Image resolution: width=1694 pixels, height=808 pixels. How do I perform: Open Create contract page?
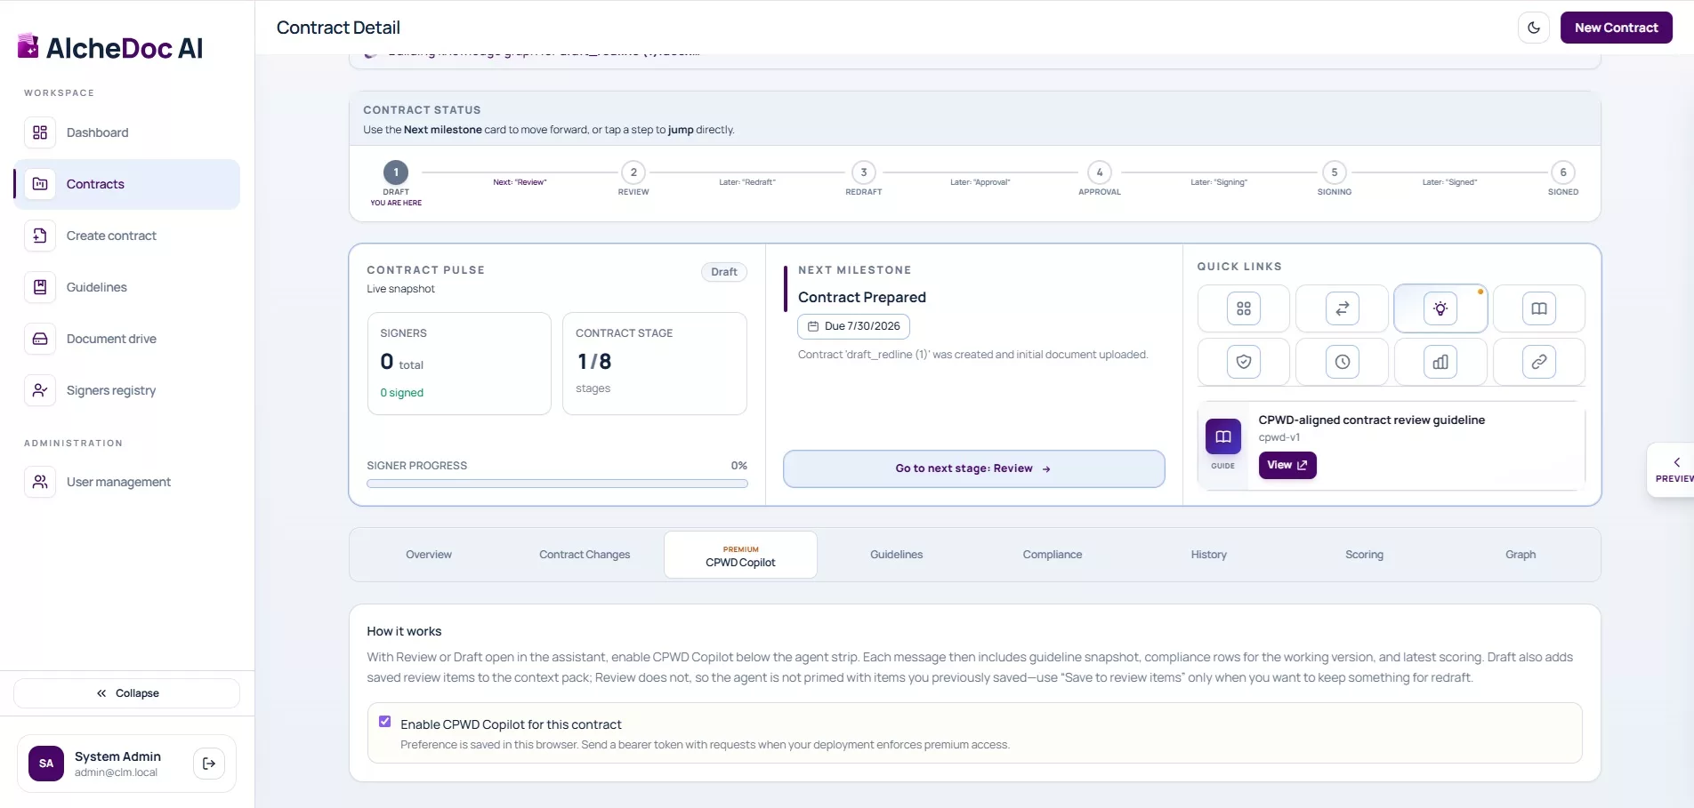coord(126,236)
